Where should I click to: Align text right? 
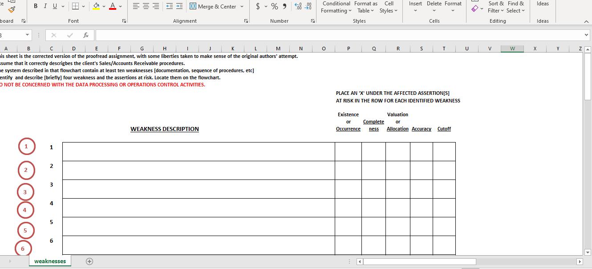(156, 6)
